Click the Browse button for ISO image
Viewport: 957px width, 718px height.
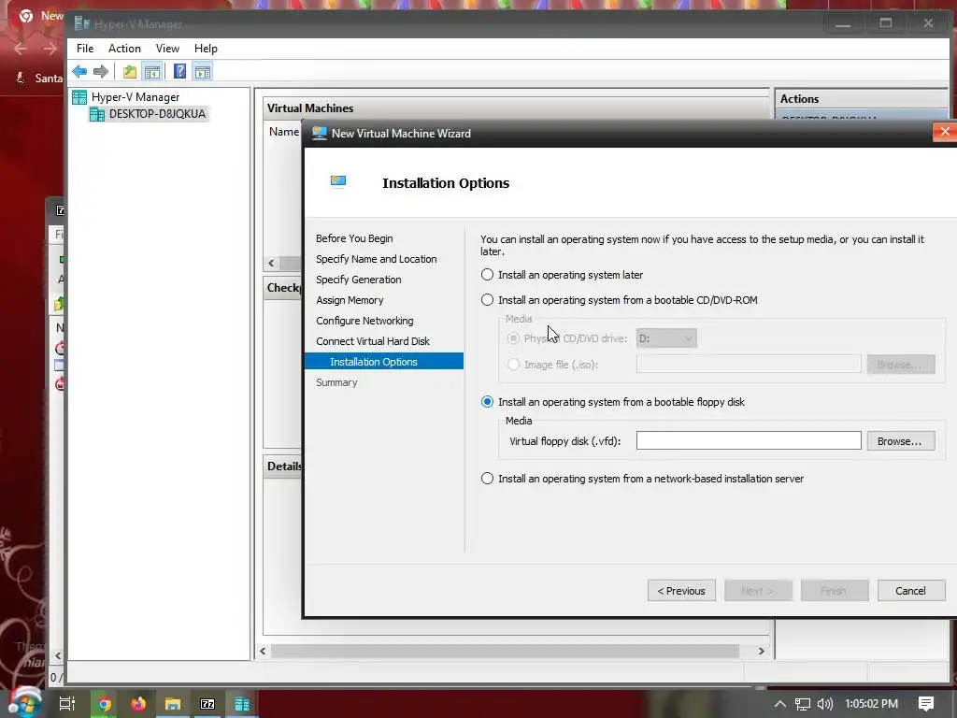pos(900,365)
